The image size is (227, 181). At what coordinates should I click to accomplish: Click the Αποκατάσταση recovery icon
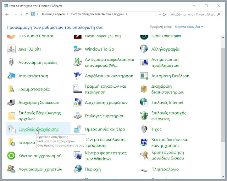tap(11, 76)
